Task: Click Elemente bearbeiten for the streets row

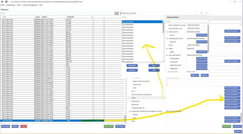Action: click(232, 98)
